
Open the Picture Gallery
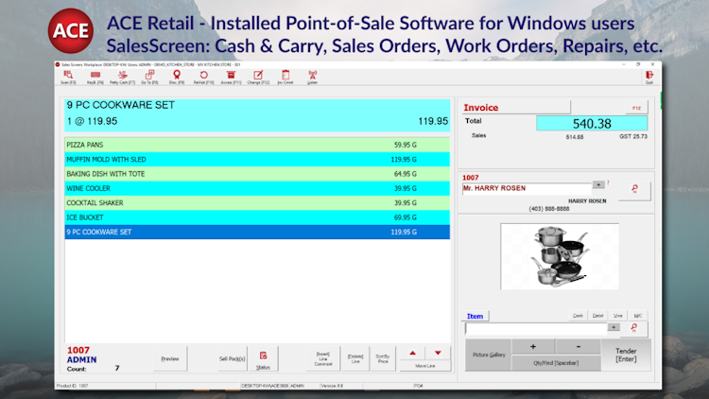[489, 356]
